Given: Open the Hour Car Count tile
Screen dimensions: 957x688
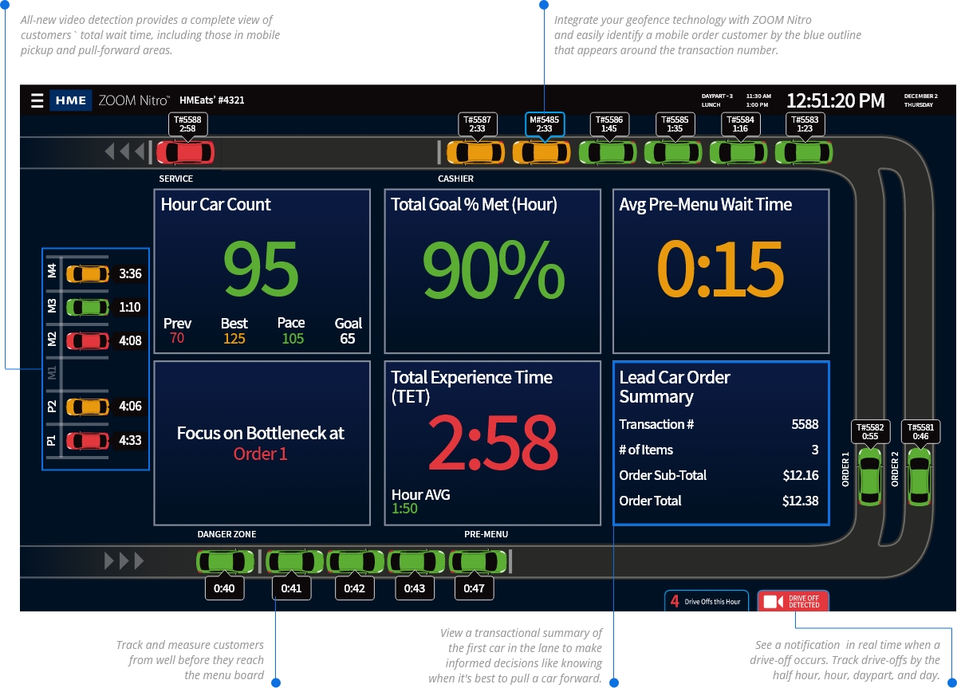Looking at the screenshot, I should [x=262, y=271].
